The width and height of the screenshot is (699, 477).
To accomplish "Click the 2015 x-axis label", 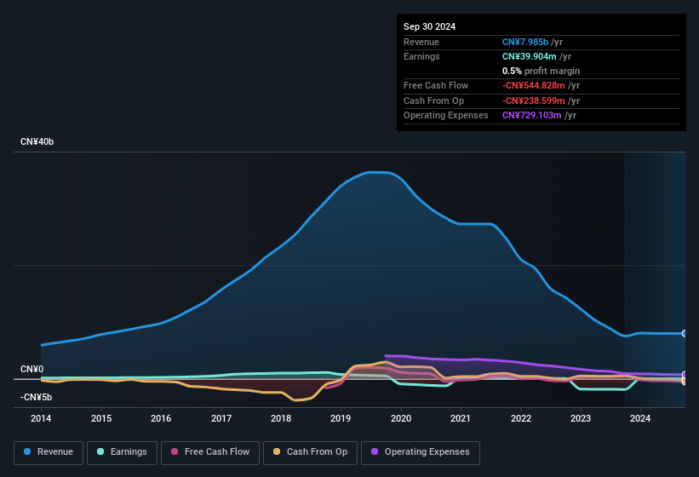I will (x=101, y=418).
